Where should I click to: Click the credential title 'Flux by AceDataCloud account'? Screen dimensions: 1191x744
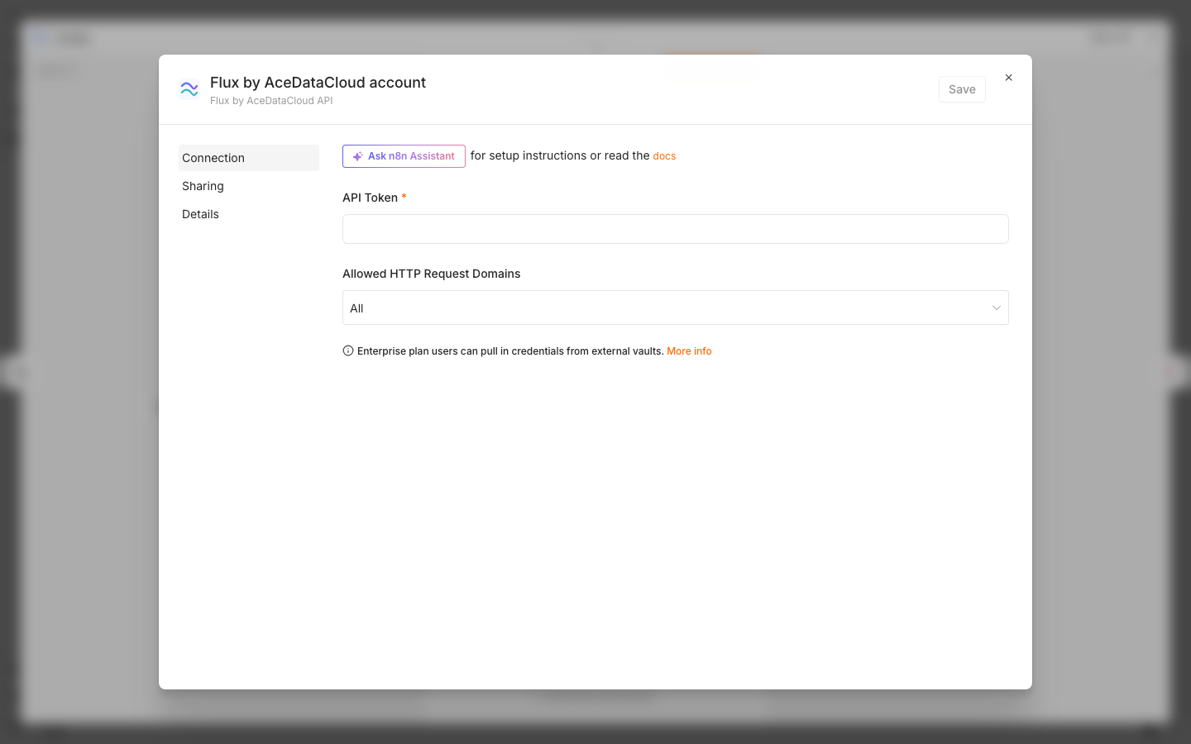[318, 83]
